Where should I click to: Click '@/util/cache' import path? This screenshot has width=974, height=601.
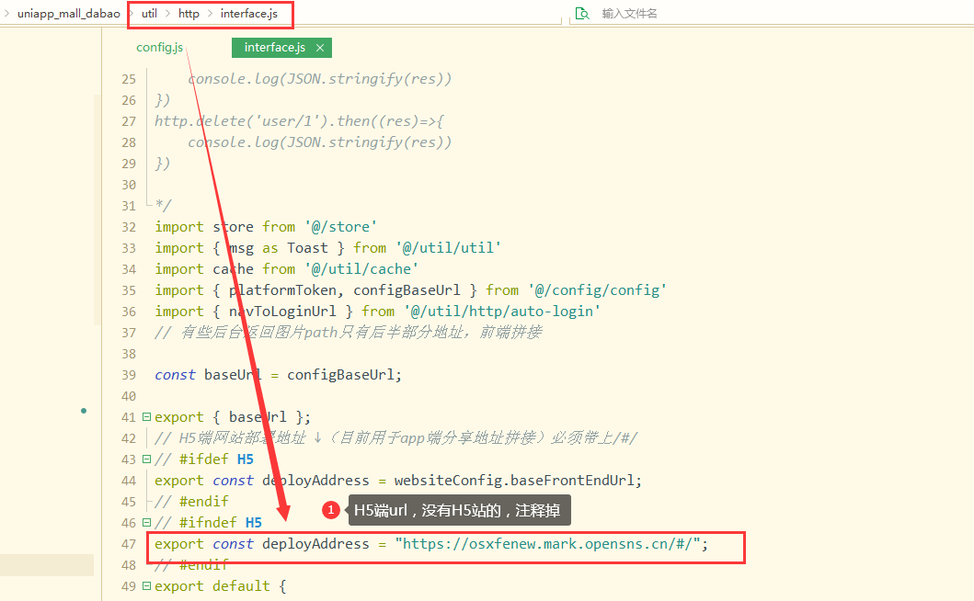tap(361, 269)
